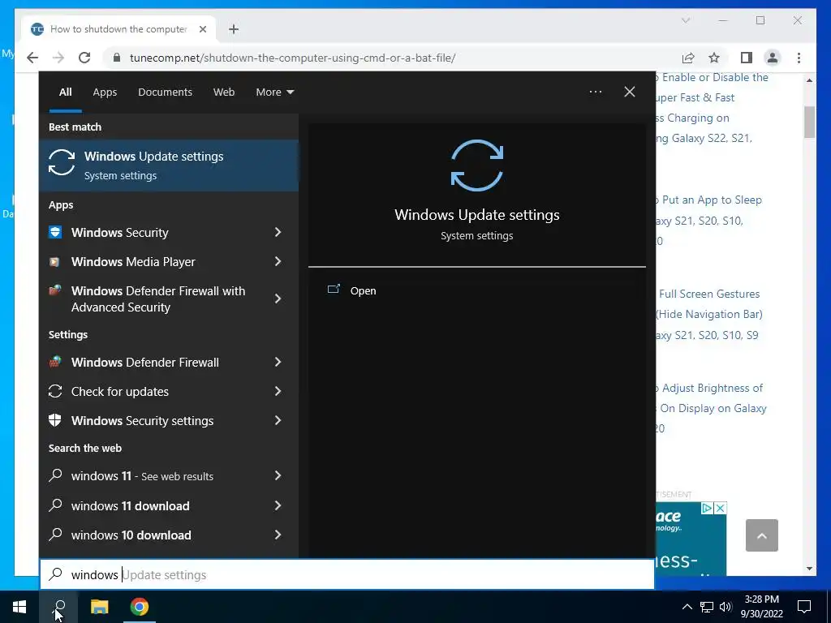Open Chrome side panel icon

click(747, 58)
